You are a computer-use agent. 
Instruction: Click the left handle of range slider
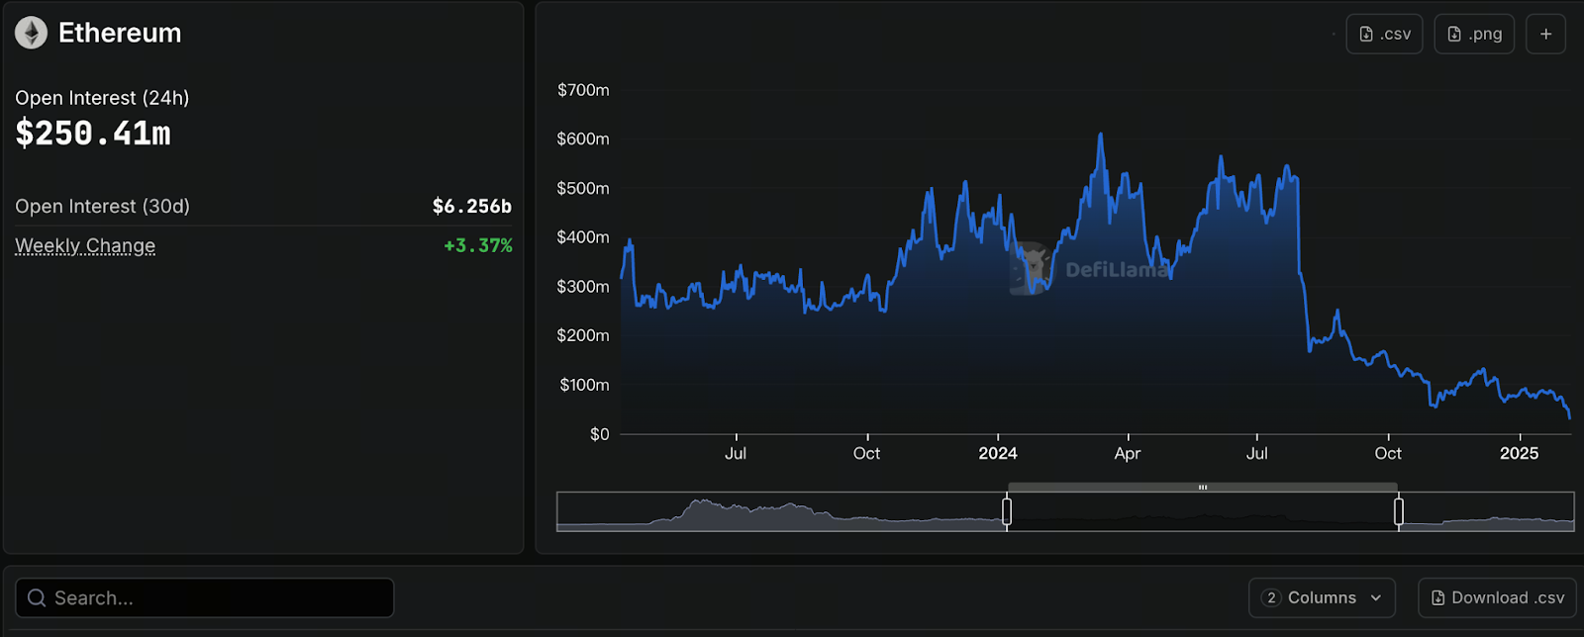coord(1007,511)
